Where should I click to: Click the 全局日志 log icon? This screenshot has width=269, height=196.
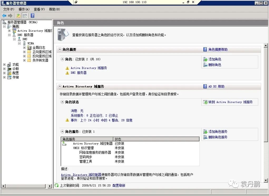coord(29,48)
